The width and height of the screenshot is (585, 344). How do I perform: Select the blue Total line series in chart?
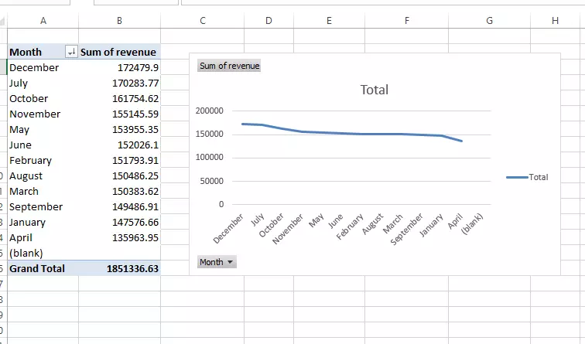[348, 134]
